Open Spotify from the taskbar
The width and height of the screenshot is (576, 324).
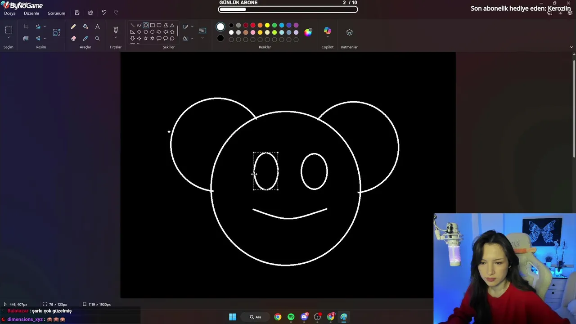click(x=291, y=317)
